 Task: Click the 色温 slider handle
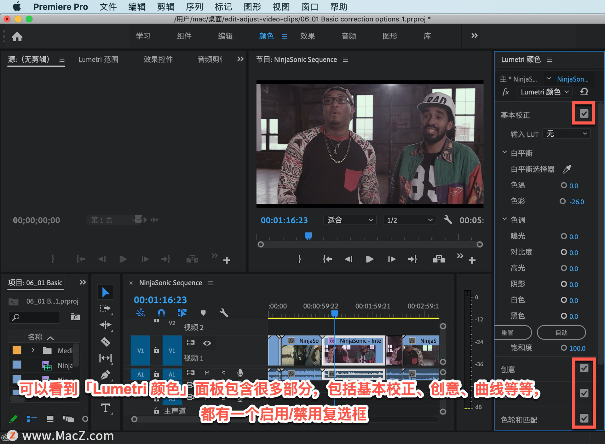[x=564, y=185]
